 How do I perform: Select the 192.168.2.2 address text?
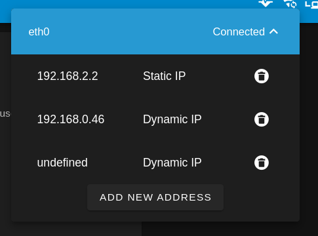[x=68, y=76]
